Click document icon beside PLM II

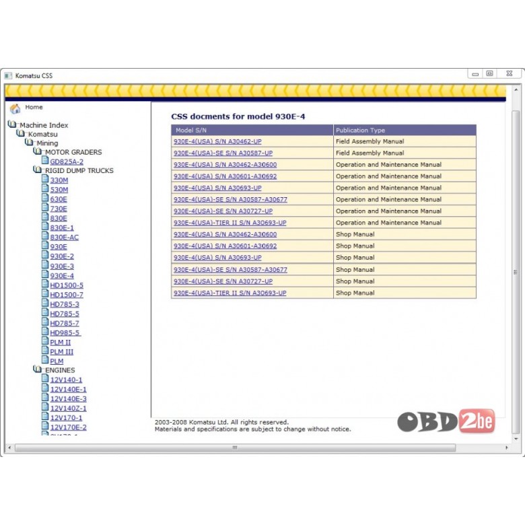pyautogui.click(x=45, y=341)
